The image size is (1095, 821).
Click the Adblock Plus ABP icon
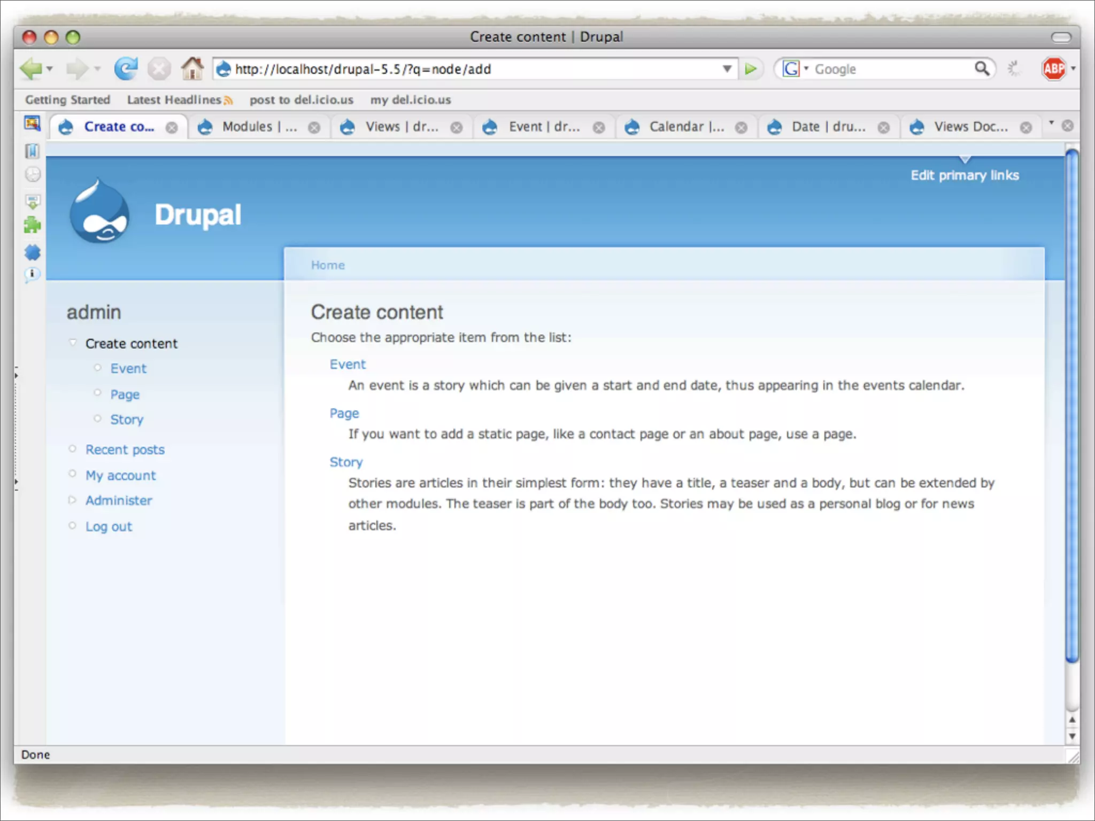pyautogui.click(x=1053, y=68)
